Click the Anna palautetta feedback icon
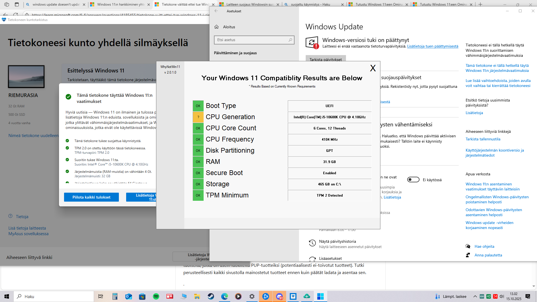Image resolution: width=537 pixels, height=302 pixels. coord(468,255)
